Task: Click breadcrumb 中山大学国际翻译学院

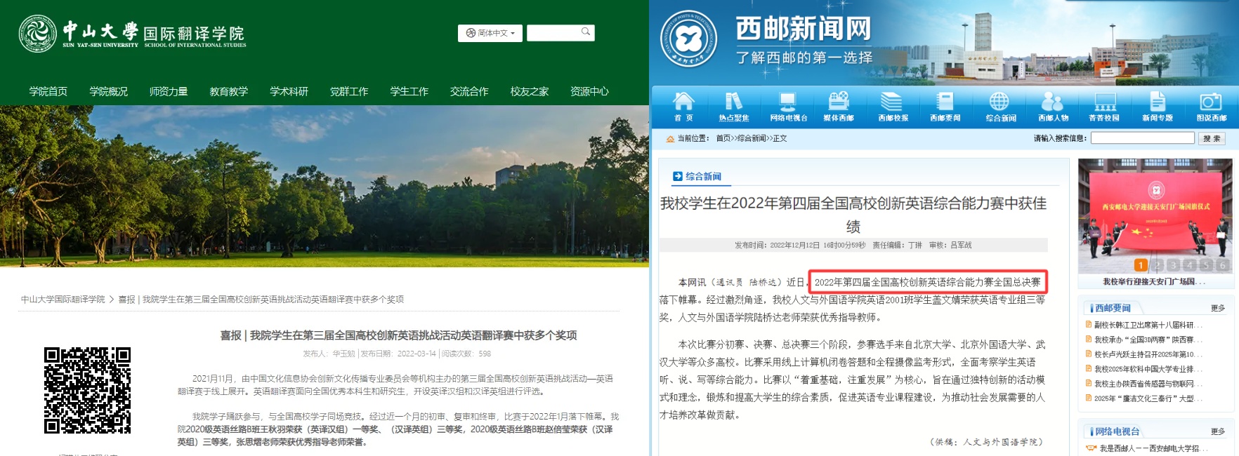Action: 63,299
